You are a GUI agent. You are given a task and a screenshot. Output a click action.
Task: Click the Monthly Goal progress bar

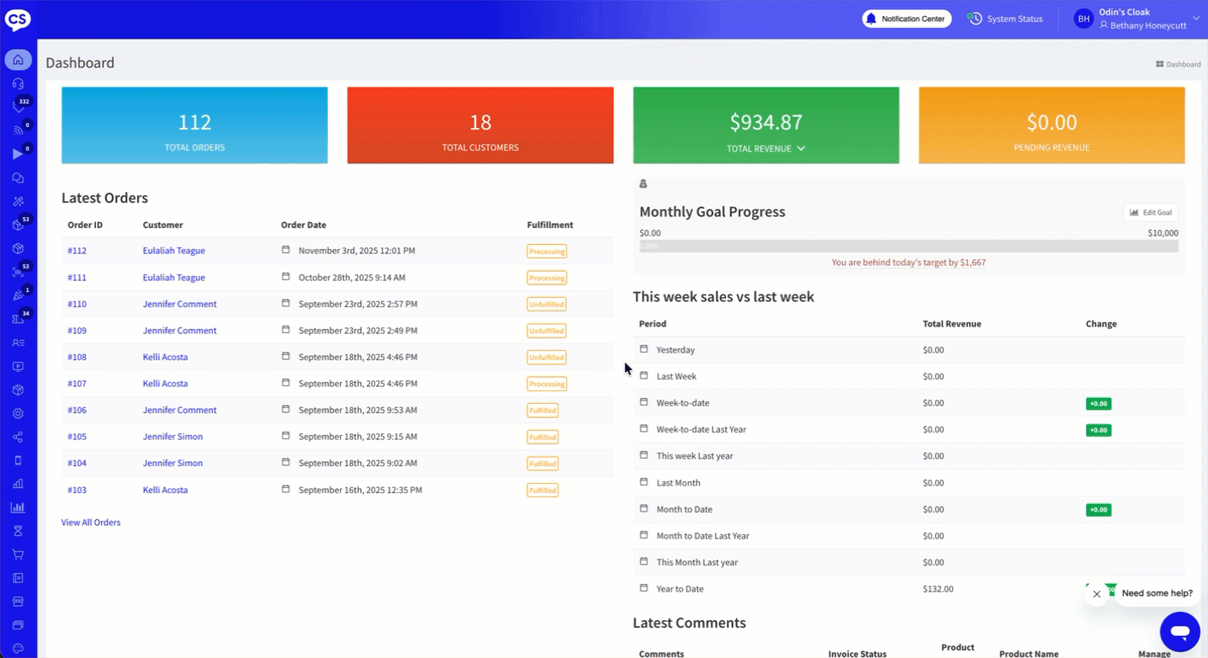pyautogui.click(x=909, y=247)
